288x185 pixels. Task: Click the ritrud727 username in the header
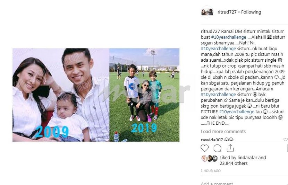[227, 12]
